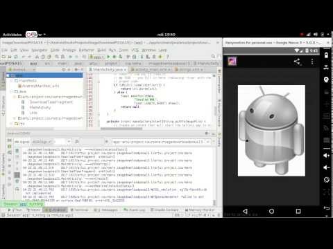Click the Share icon in emulator app bar
Screen dimensions: 333x249
click(297, 62)
